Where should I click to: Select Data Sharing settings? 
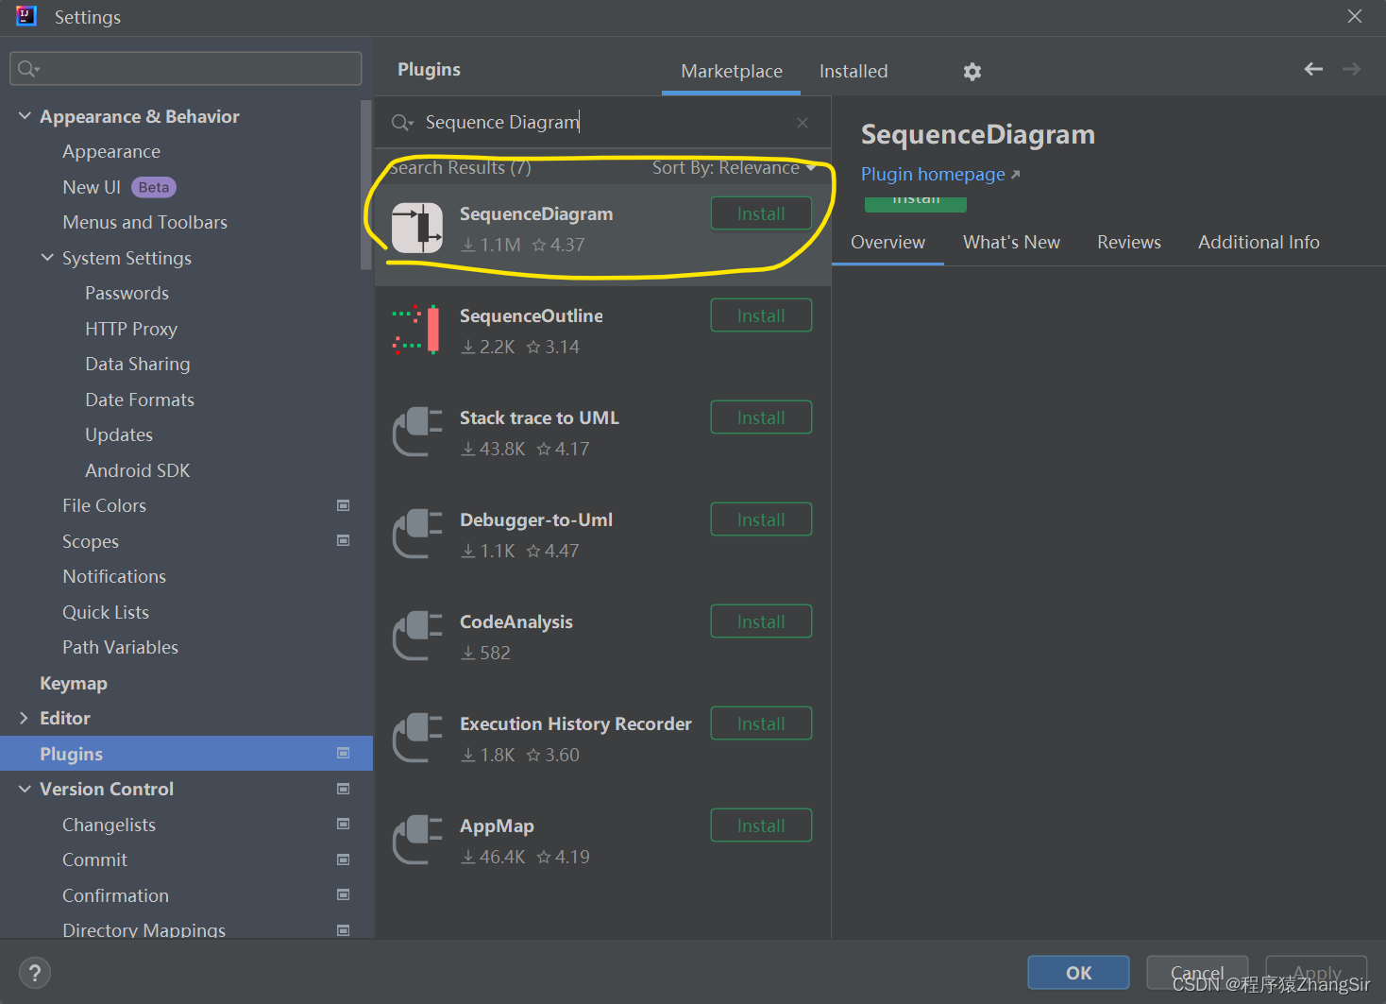pyautogui.click(x=138, y=364)
